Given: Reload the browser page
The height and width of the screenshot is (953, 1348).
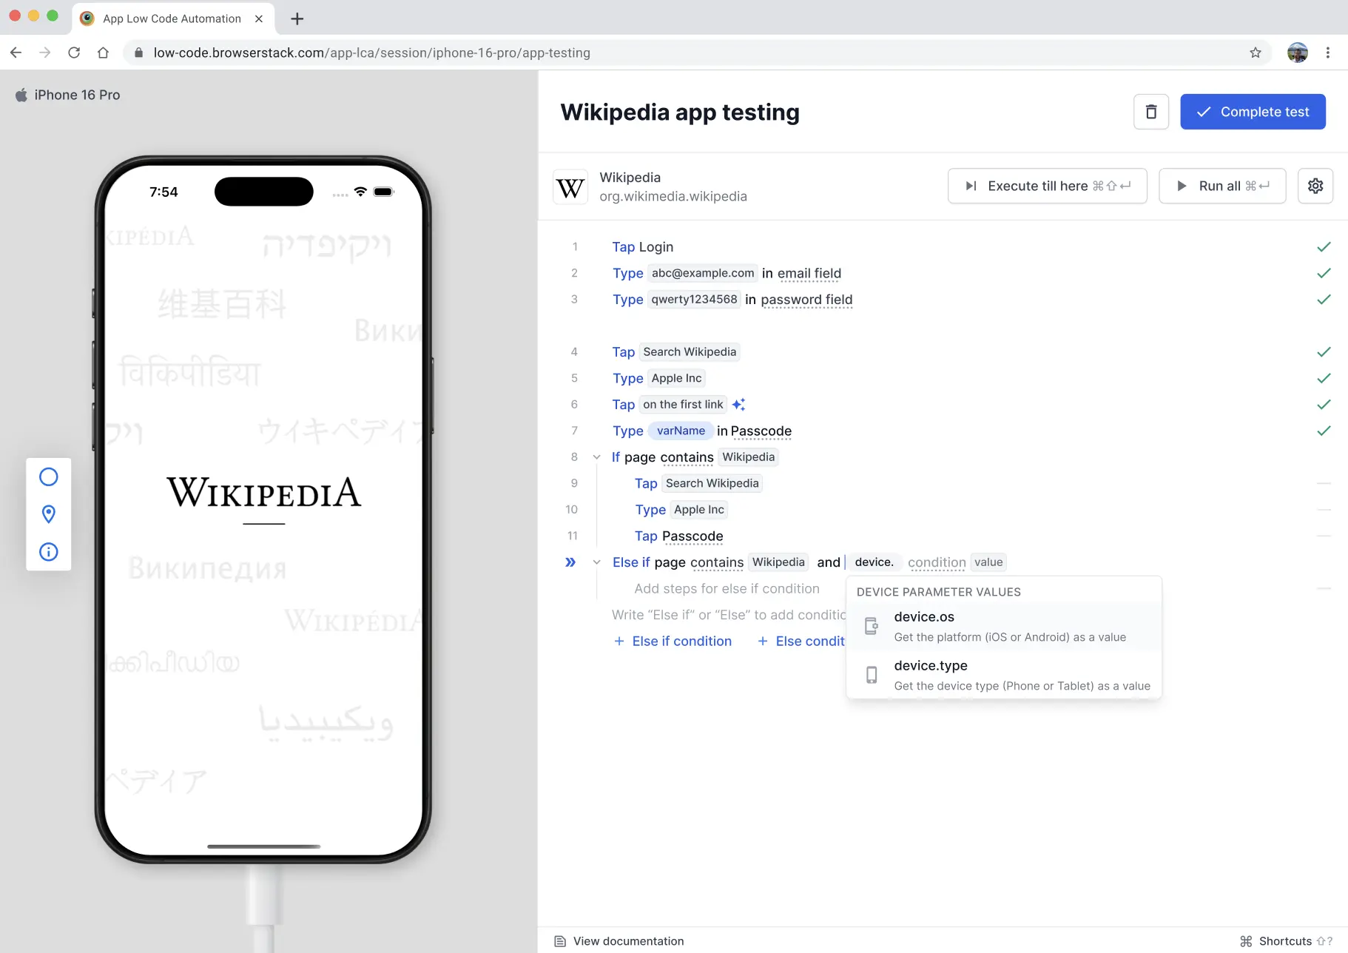Looking at the screenshot, I should [x=74, y=53].
